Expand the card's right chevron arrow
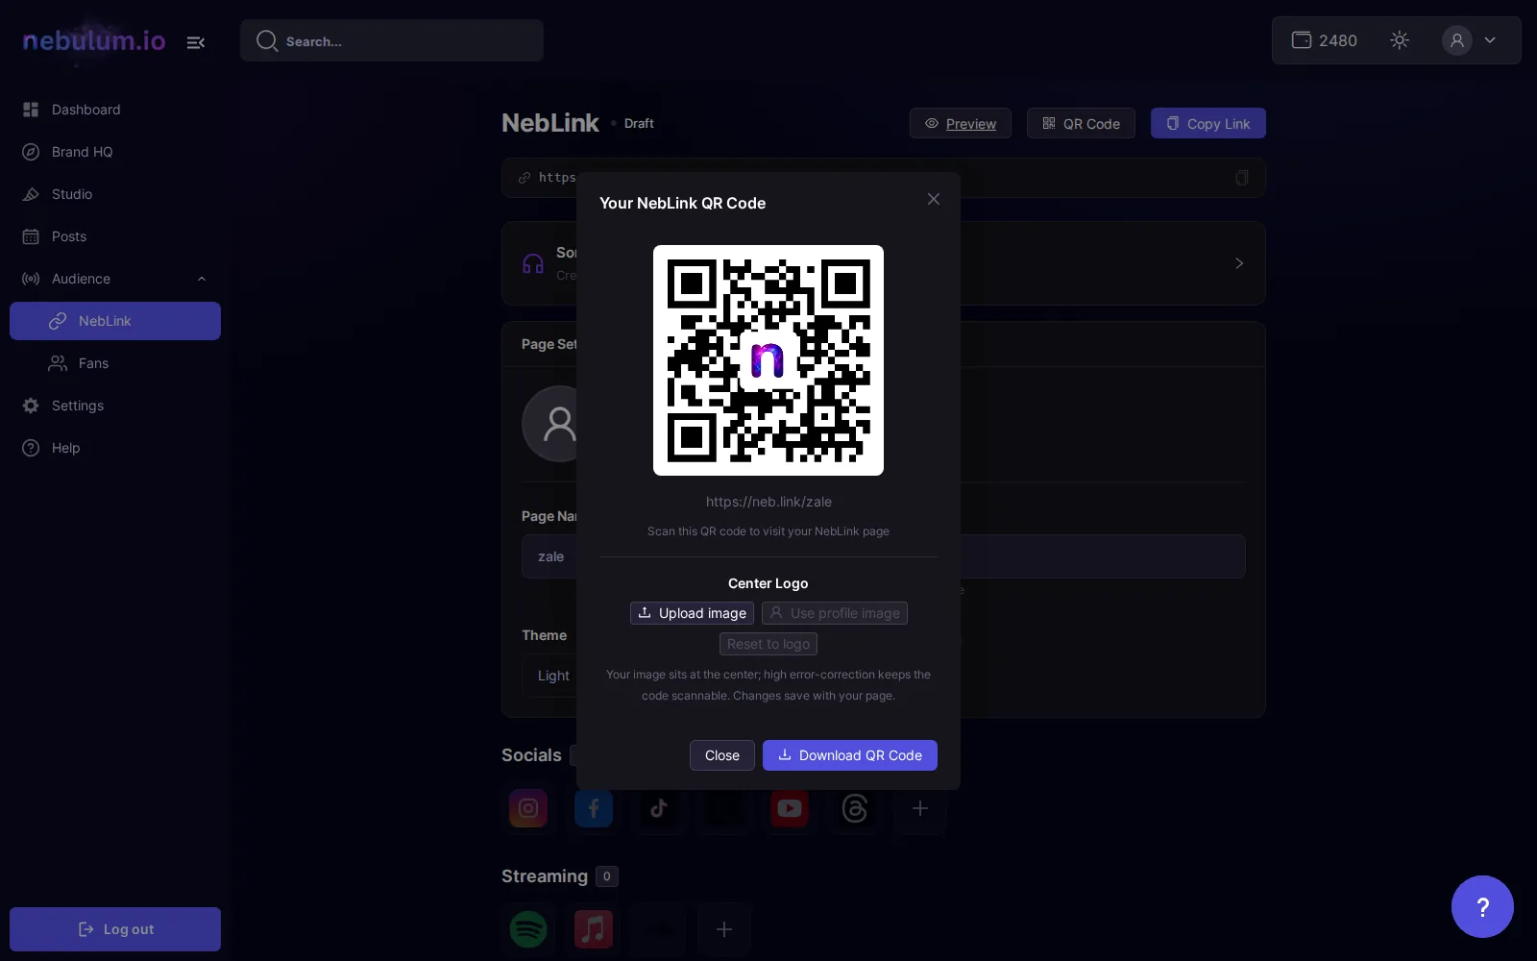1537x961 pixels. pyautogui.click(x=1239, y=263)
